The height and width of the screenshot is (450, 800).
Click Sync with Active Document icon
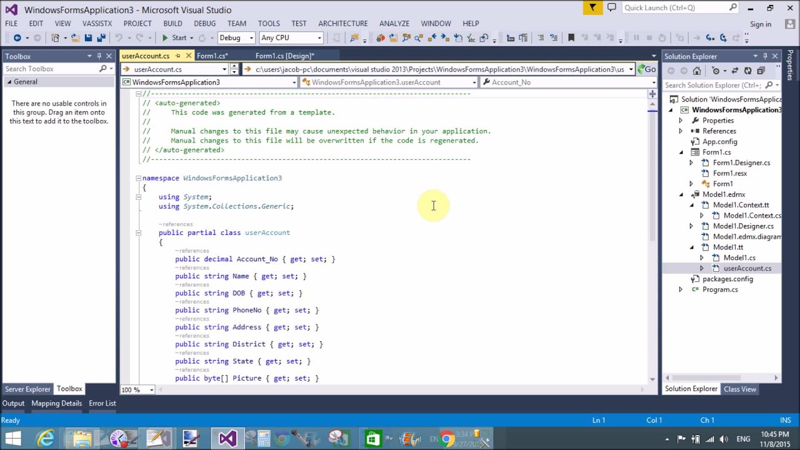(735, 71)
